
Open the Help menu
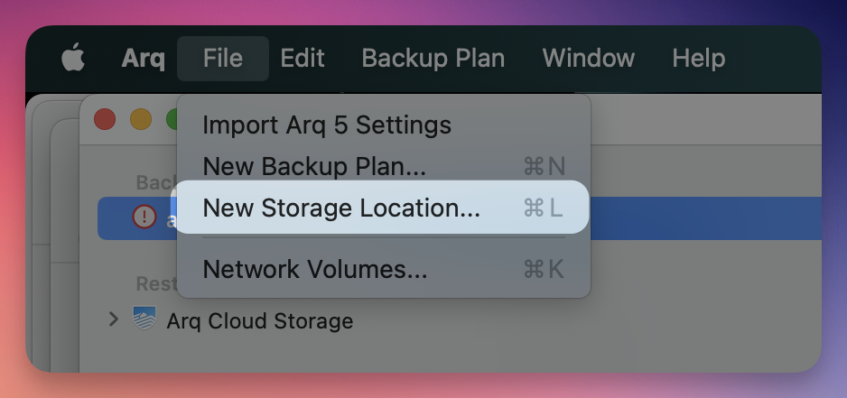(x=699, y=59)
